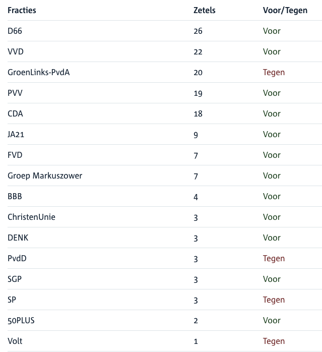Click the PVV party name

click(15, 93)
